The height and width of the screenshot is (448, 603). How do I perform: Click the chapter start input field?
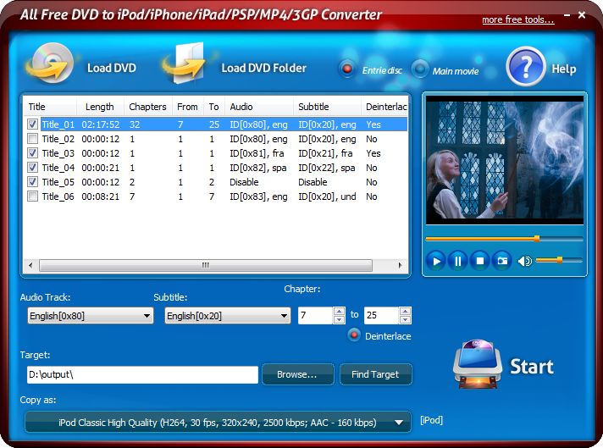(x=316, y=315)
